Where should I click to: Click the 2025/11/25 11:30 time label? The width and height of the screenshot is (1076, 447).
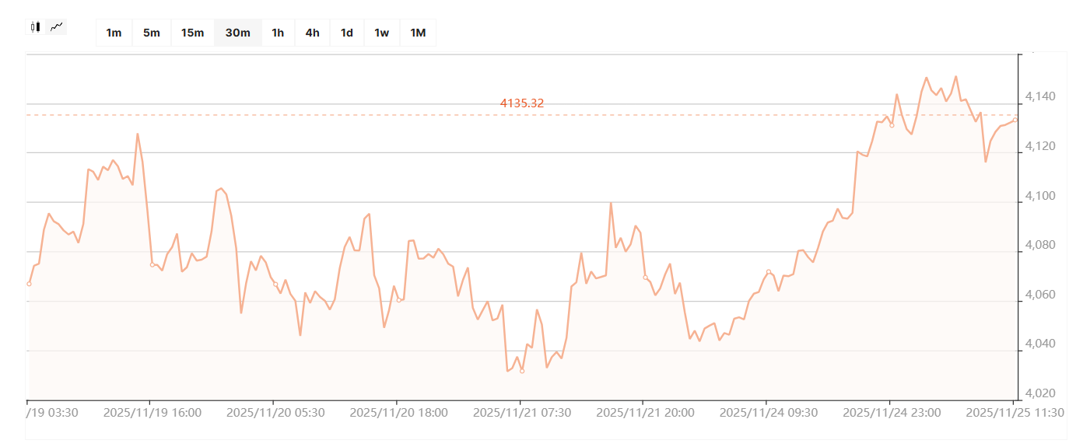point(1015,413)
